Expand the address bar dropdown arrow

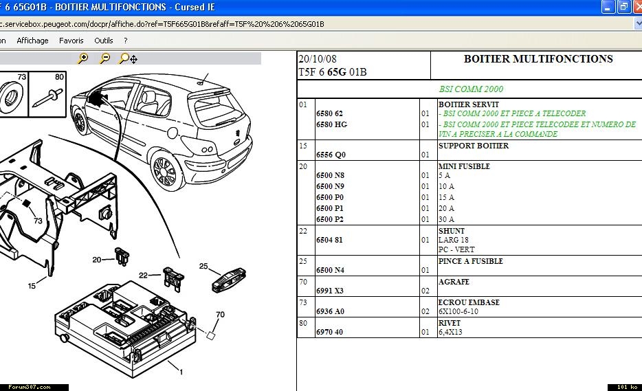638,24
